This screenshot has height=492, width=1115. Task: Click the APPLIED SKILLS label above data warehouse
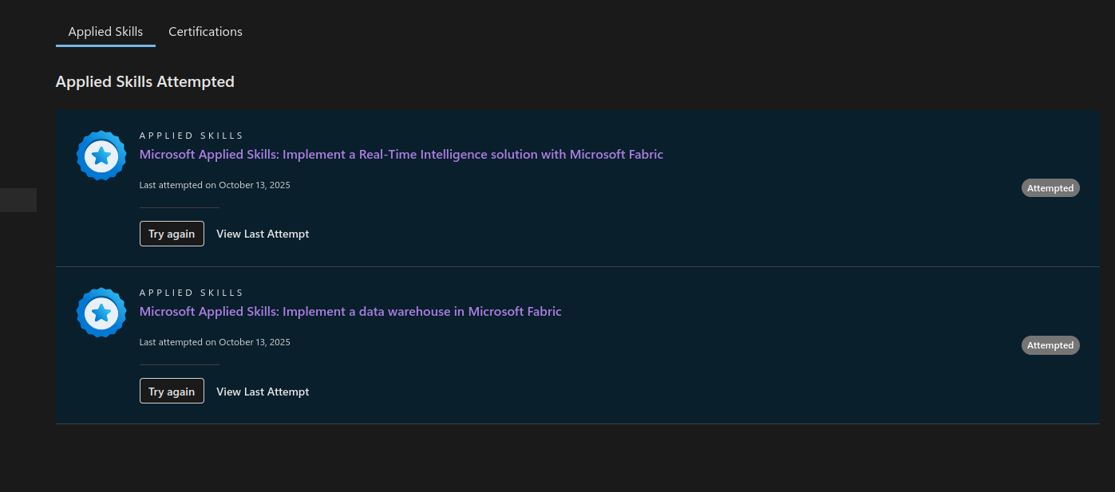[x=192, y=293]
